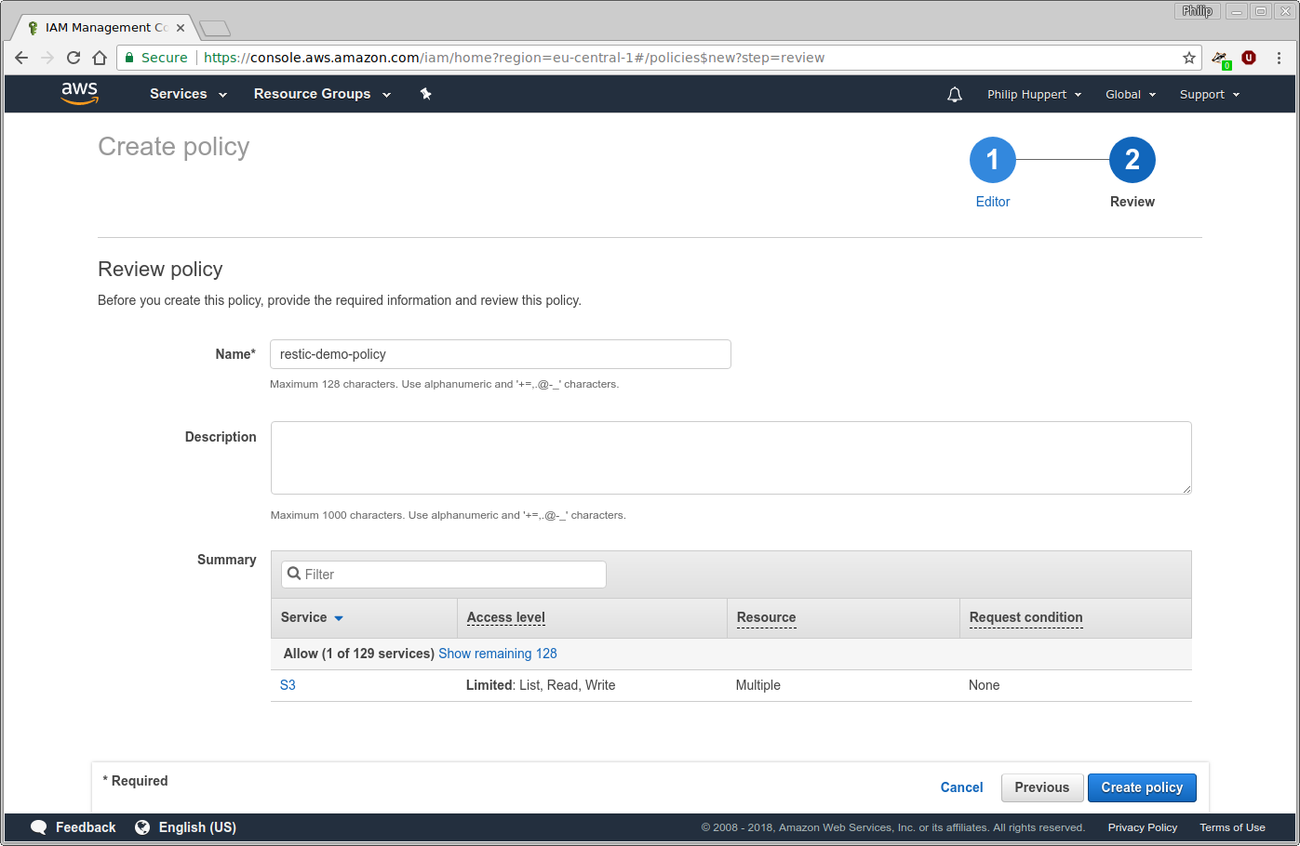Open Chrome three-dot menu
Viewport: 1300px width, 846px height.
point(1279,58)
